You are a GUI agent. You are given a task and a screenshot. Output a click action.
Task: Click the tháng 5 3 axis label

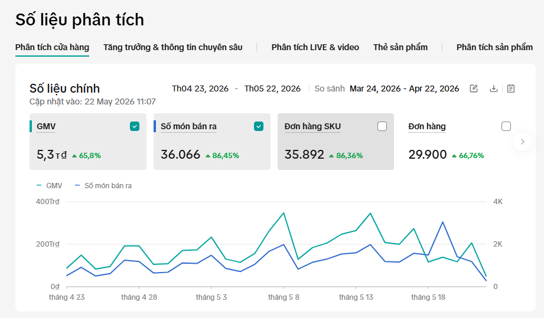click(x=211, y=297)
